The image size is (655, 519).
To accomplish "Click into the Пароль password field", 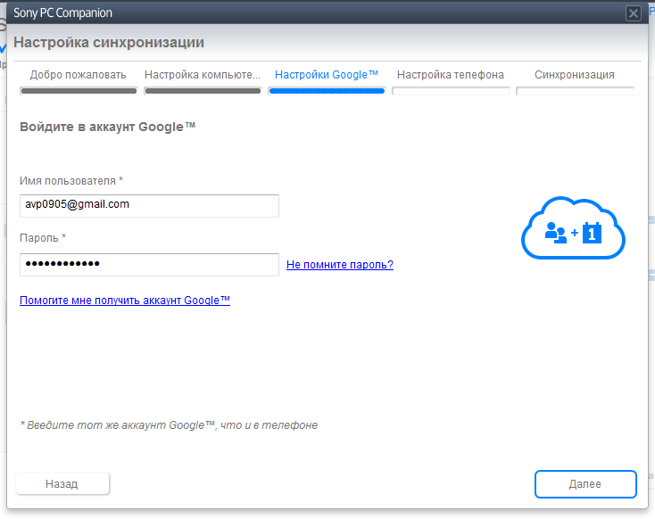I will [x=149, y=265].
